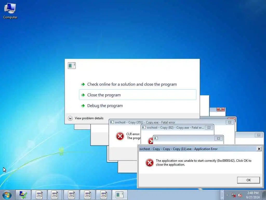Click the crashed program icon in the crash dialog
Screen dimensions: 266x200
(72, 65)
